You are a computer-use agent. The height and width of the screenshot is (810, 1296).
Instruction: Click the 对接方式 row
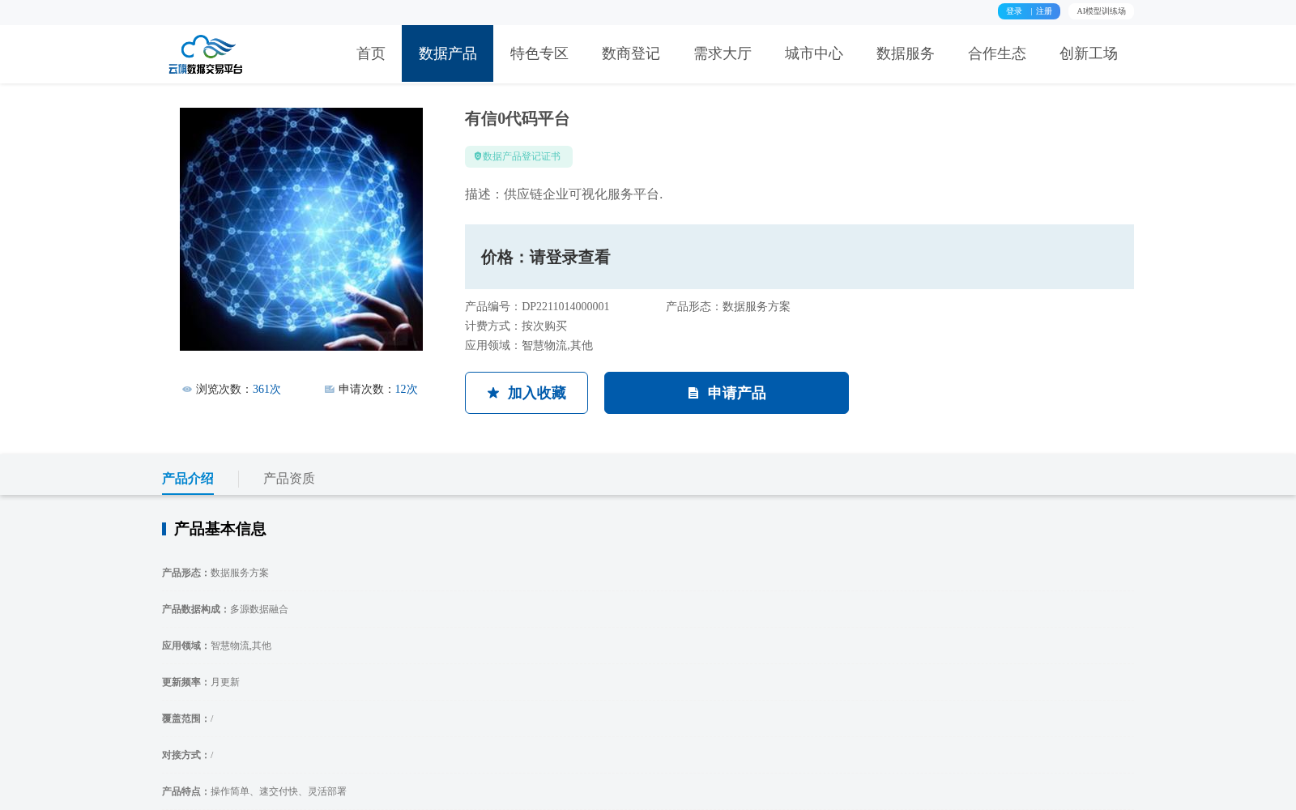(188, 755)
